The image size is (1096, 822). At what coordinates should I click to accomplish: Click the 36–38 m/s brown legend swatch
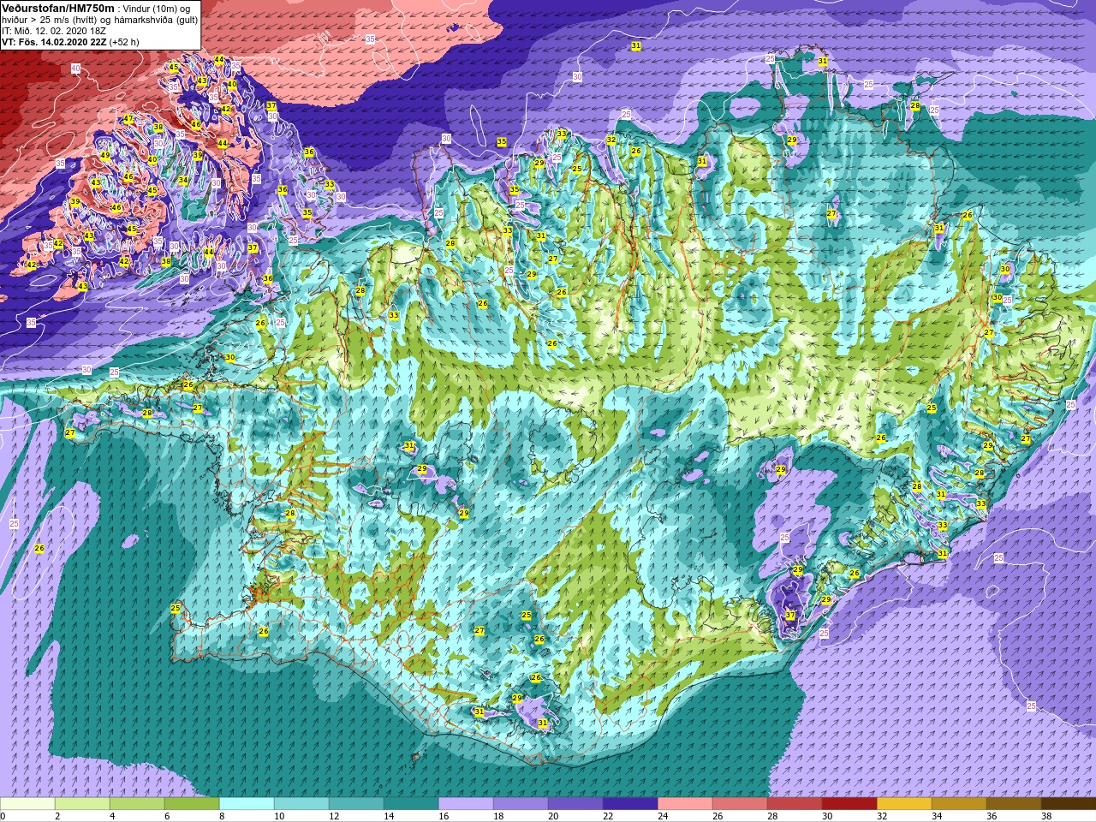tap(1014, 804)
